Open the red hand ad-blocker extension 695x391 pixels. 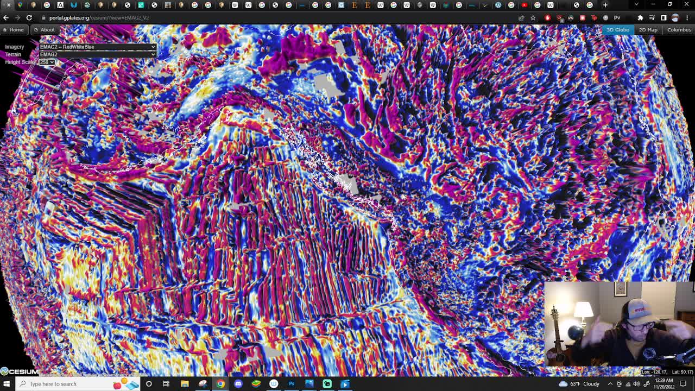[547, 18]
